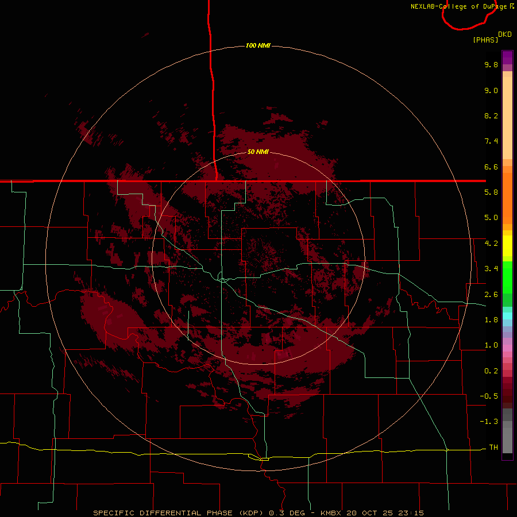The width and height of the screenshot is (517, 517).
Task: Click the 6.6 value on color scale
Action: click(x=491, y=167)
